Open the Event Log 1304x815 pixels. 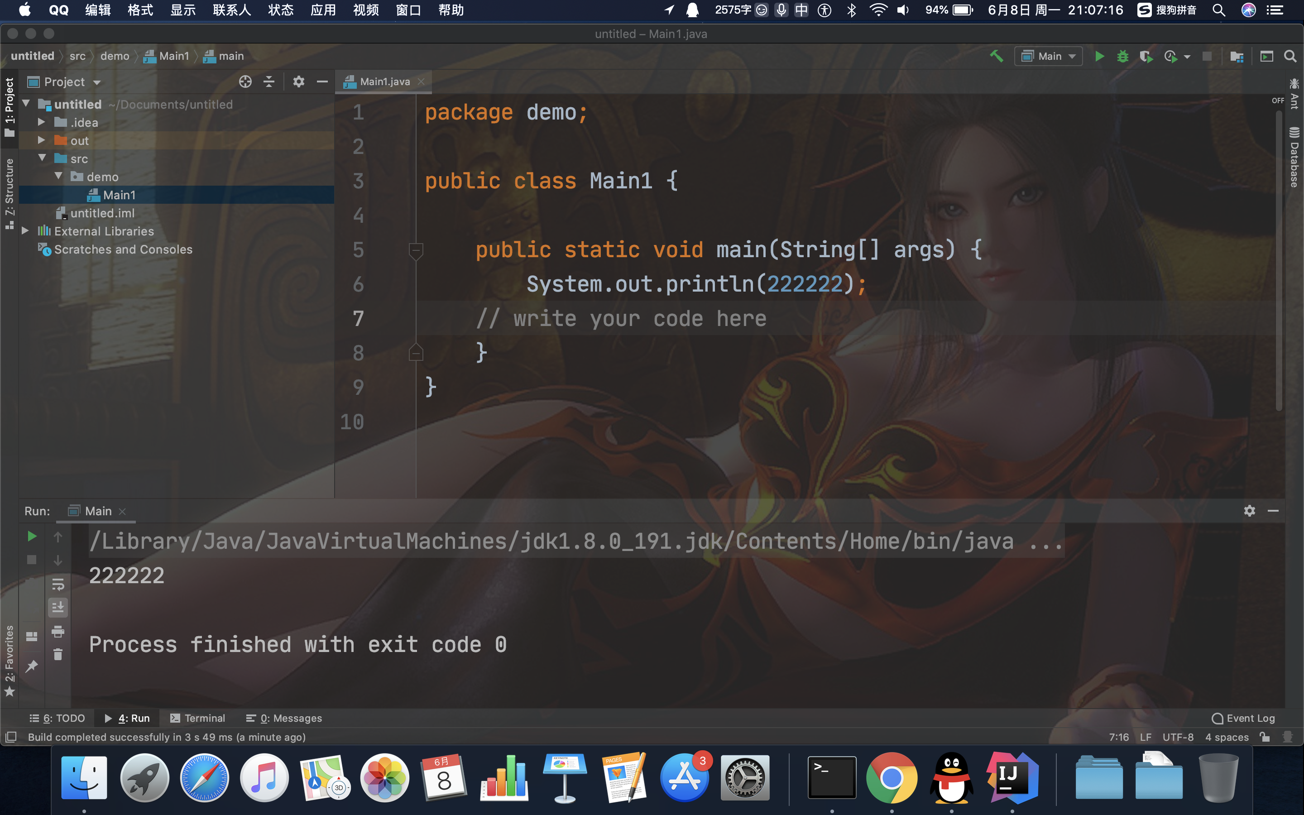click(1244, 718)
